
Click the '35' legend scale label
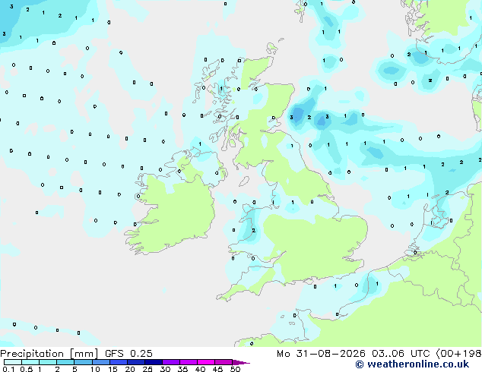[x=182, y=369]
